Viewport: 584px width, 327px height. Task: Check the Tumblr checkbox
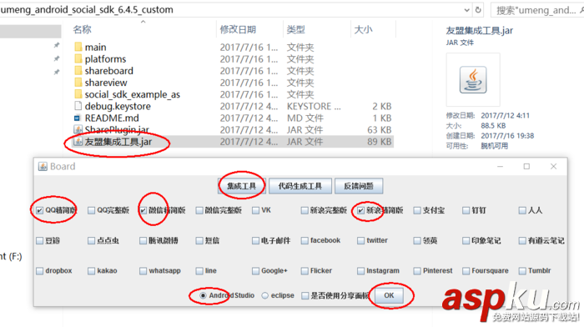[522, 271]
